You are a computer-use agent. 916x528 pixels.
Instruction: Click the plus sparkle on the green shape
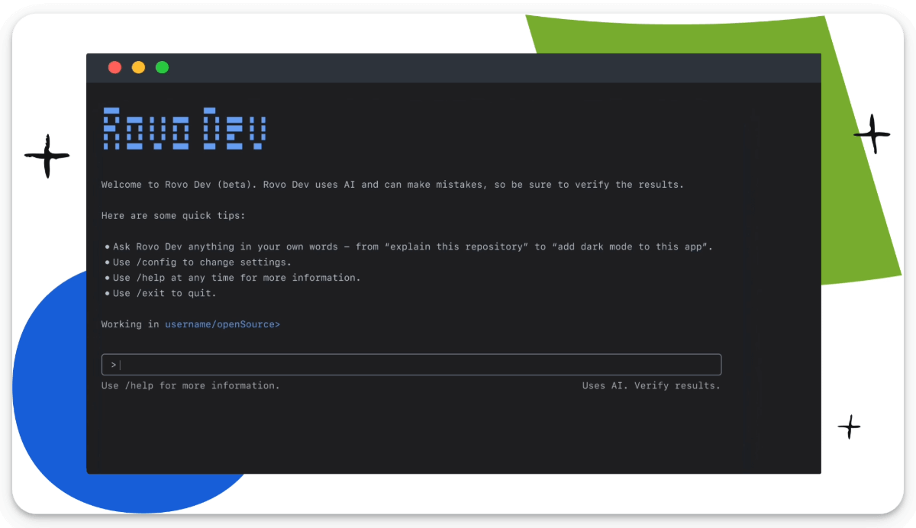coord(872,134)
